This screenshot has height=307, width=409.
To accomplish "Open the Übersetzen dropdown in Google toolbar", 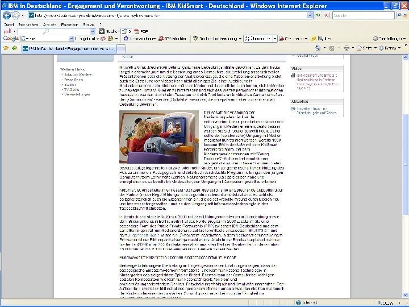I will click(275, 39).
